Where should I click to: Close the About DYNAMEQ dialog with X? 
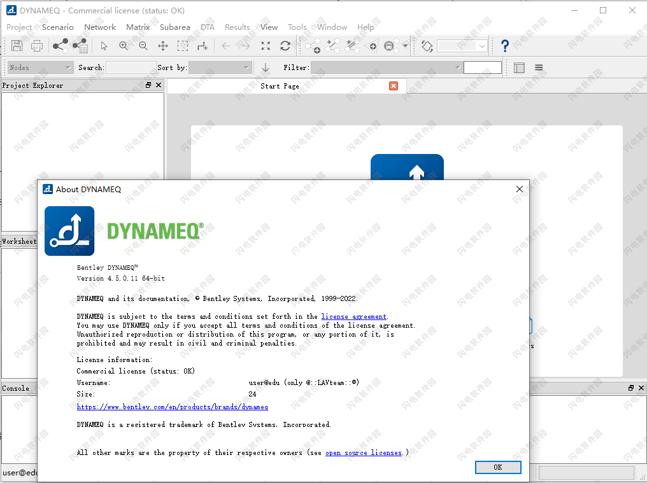point(520,189)
